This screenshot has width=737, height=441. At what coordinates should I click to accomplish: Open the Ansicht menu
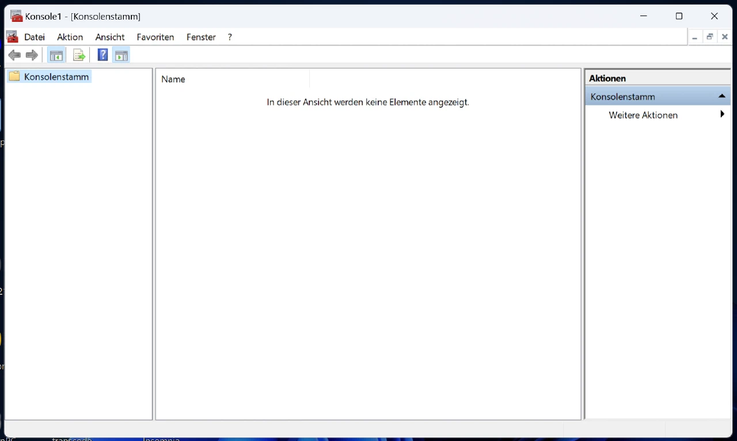pos(110,37)
